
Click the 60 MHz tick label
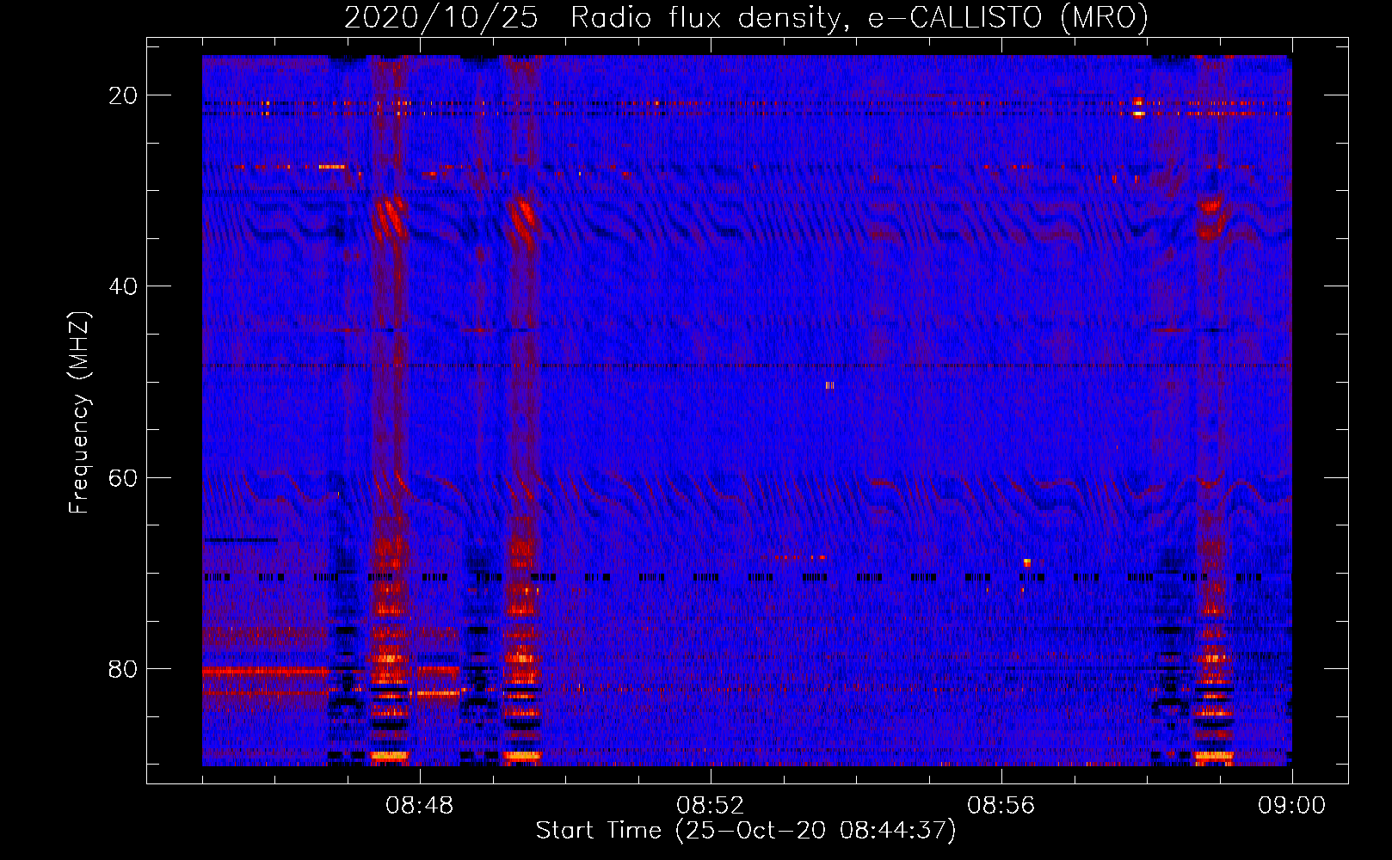click(123, 477)
